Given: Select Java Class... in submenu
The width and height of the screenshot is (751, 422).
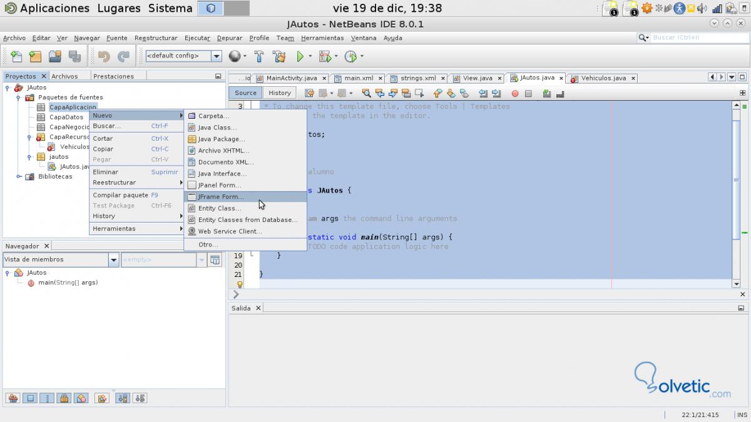Looking at the screenshot, I should pyautogui.click(x=245, y=128).
